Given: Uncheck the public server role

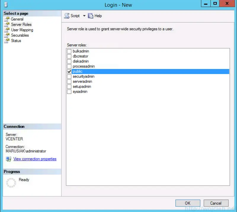Looking at the screenshot, I should (x=69, y=71).
